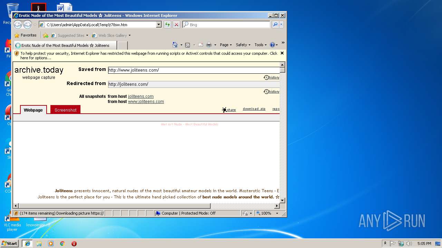The image size is (442, 248).
Task: Open Windows Media Player on taskbar
Action: point(51,244)
